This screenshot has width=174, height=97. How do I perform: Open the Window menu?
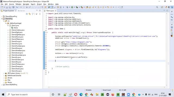point(51,4)
